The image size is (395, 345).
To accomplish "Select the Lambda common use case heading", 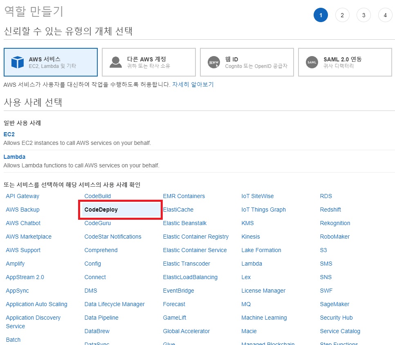I will [x=14, y=157].
